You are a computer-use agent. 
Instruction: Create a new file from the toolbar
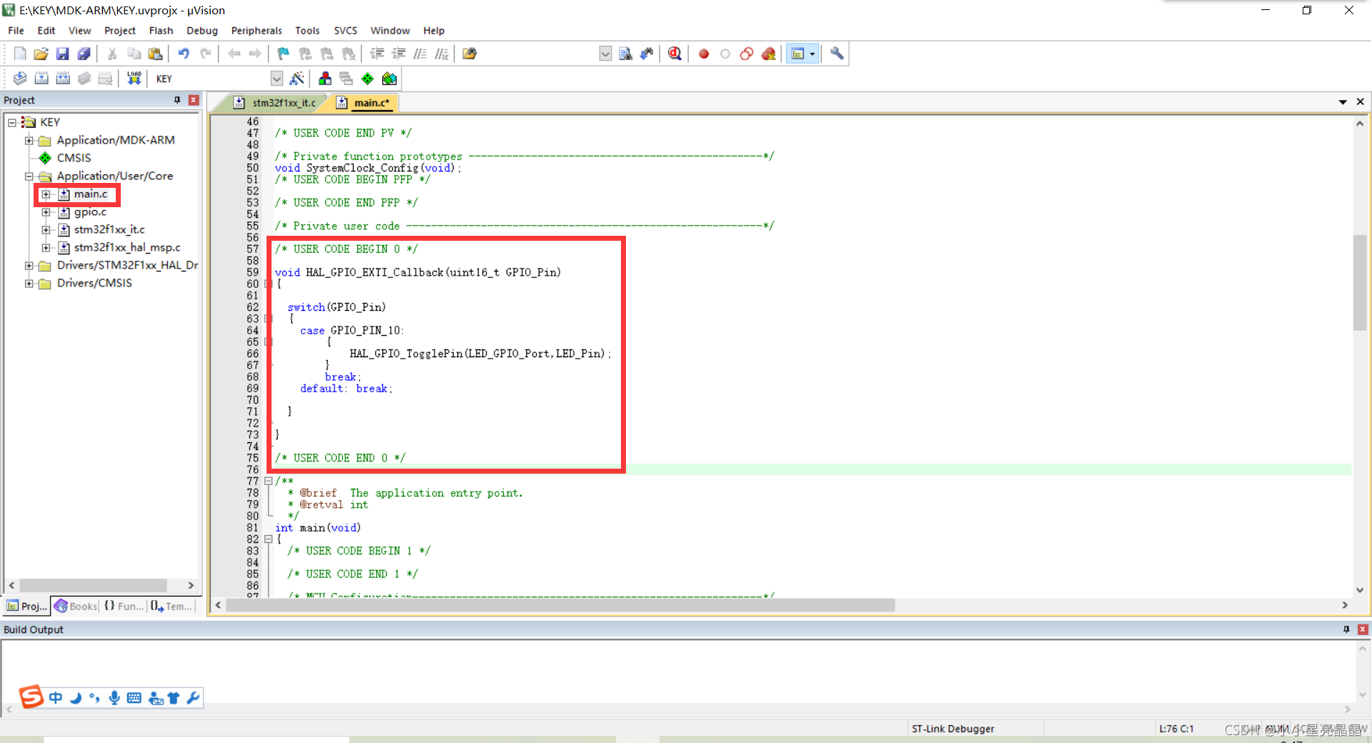point(20,54)
